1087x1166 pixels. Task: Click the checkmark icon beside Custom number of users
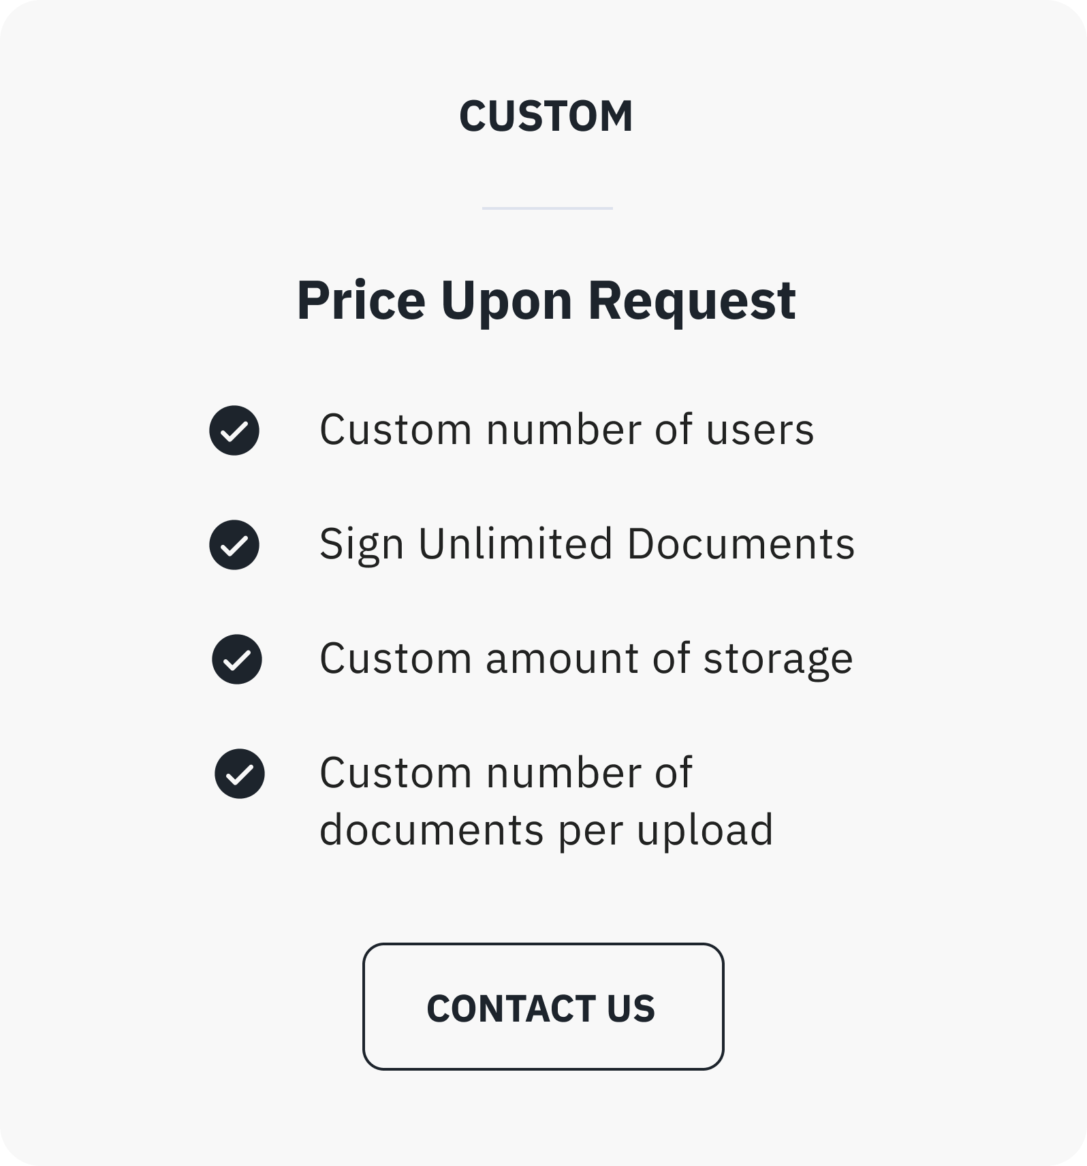pos(234,430)
